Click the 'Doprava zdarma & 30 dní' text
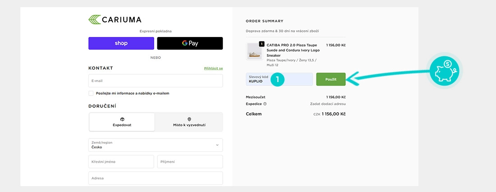The width and height of the screenshot is (496, 192). tap(282, 31)
